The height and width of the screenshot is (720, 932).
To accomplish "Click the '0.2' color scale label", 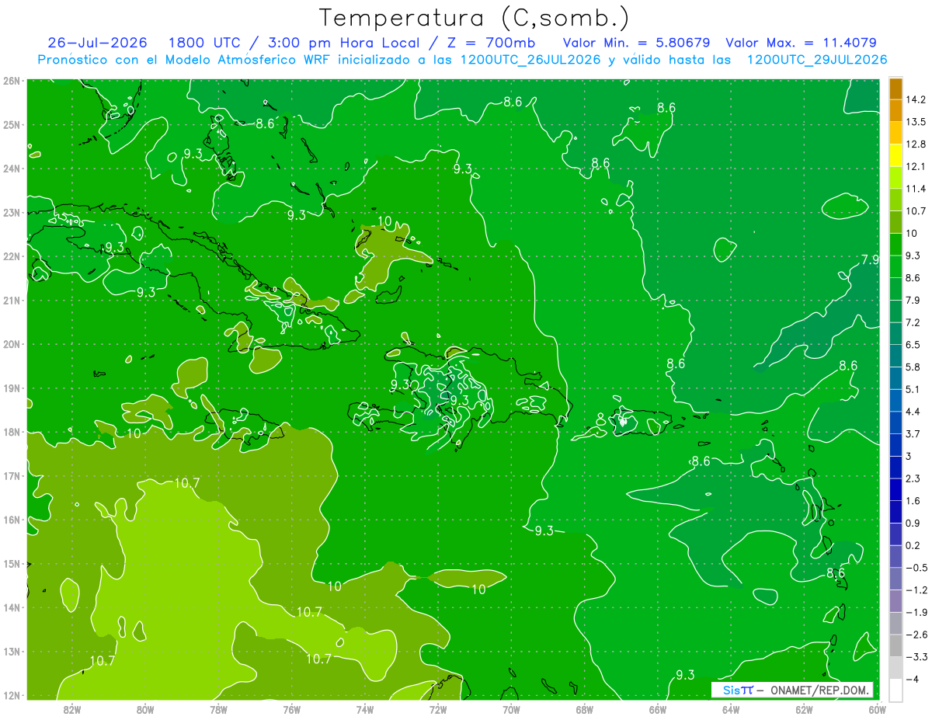I will point(913,545).
